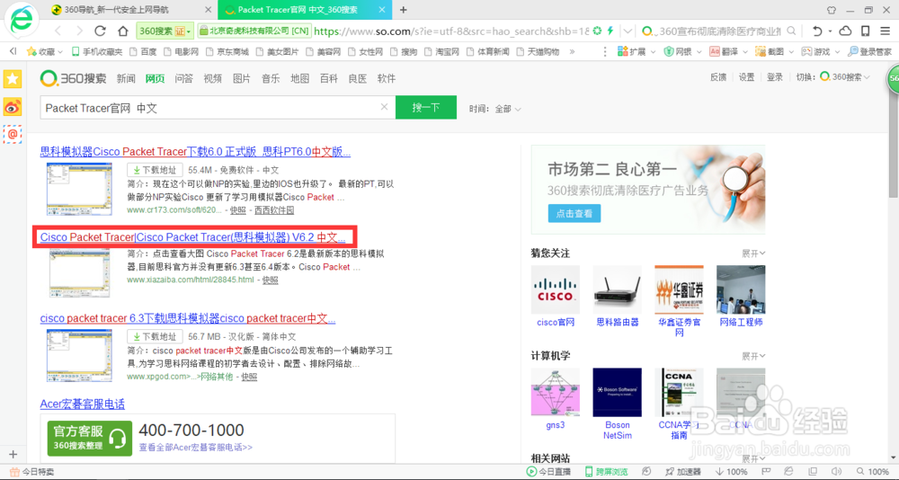The height and width of the screenshot is (480, 899).
Task: Open the browser skin icon
Action: point(832,10)
